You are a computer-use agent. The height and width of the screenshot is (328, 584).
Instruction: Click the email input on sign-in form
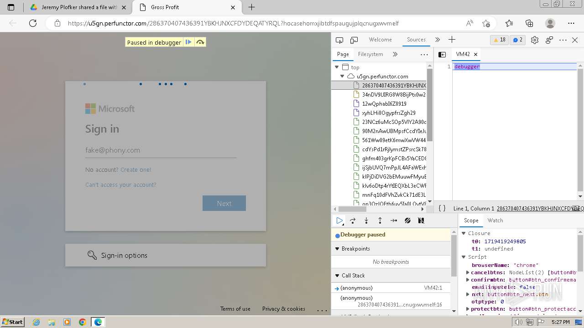tap(161, 150)
